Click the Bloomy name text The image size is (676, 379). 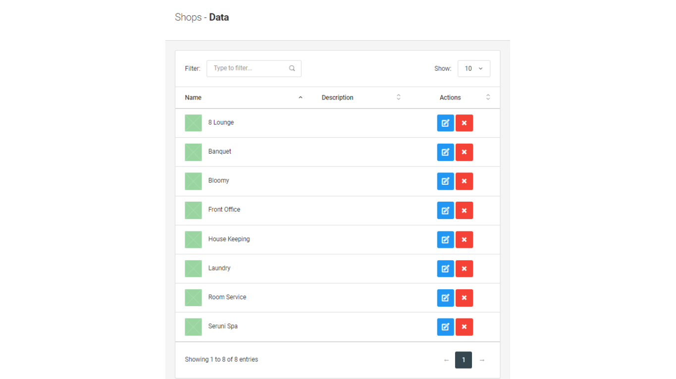[x=218, y=180]
